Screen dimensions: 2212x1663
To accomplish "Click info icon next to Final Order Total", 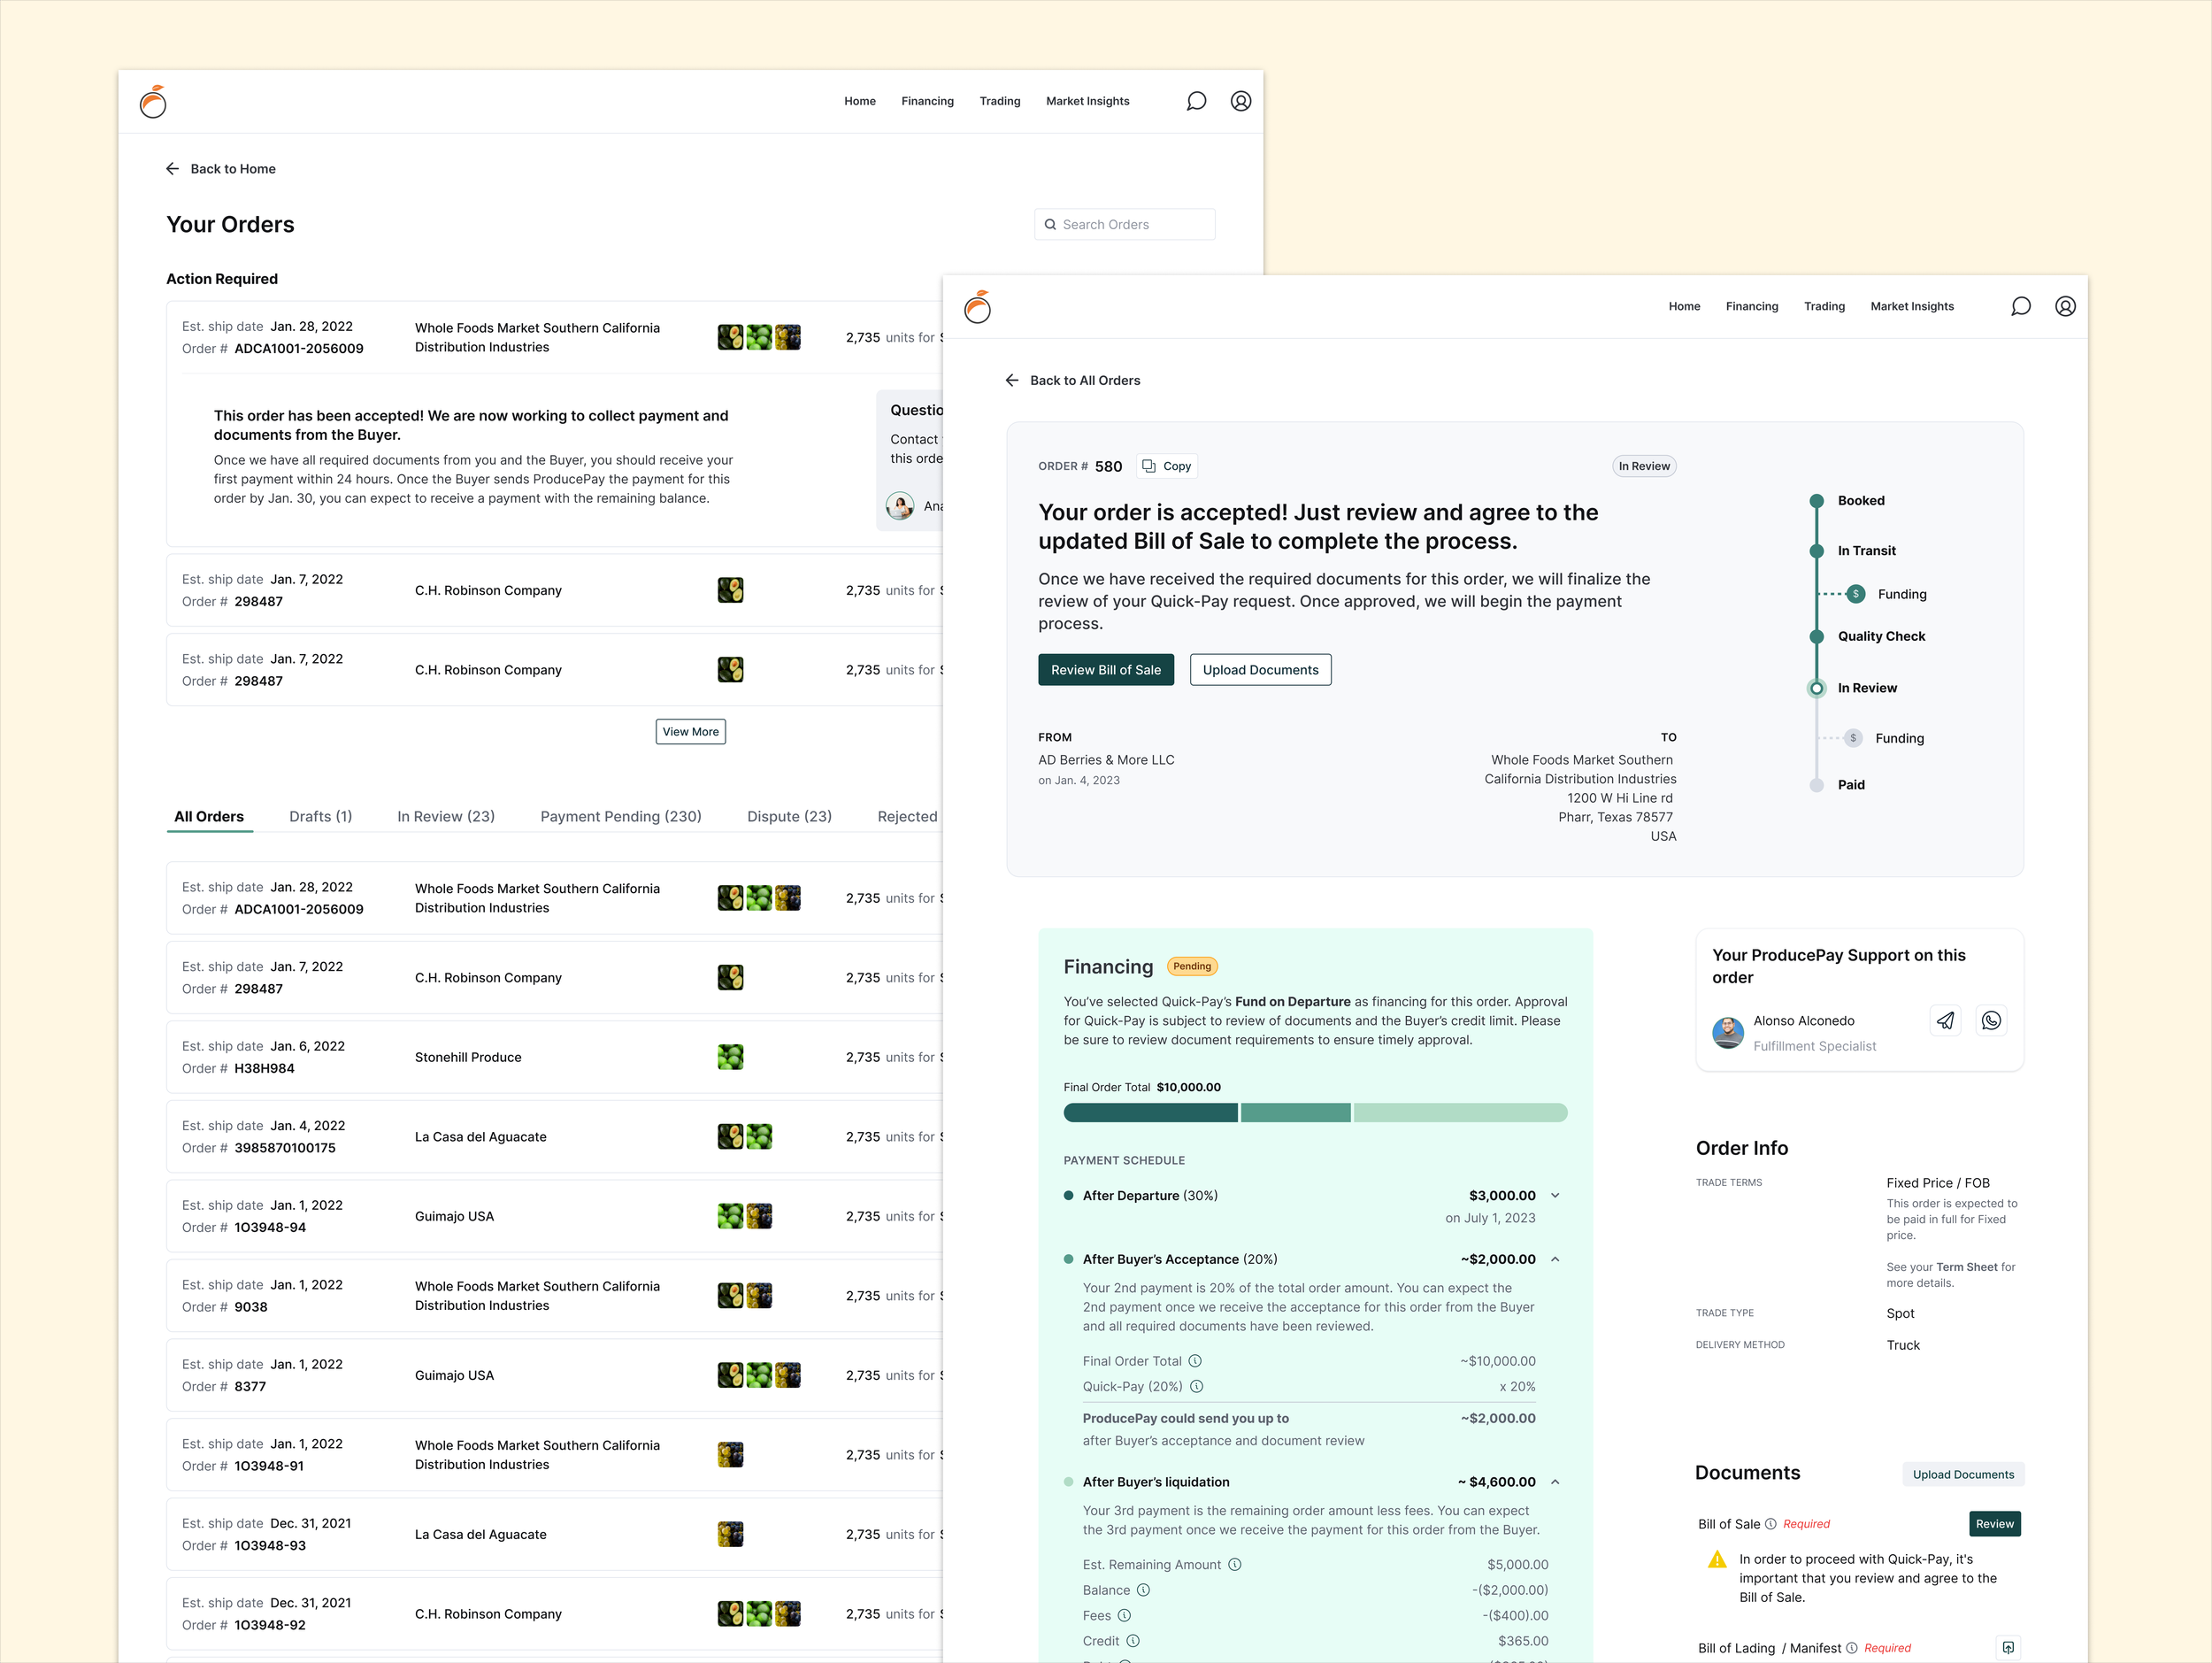I will pyautogui.click(x=1195, y=1361).
